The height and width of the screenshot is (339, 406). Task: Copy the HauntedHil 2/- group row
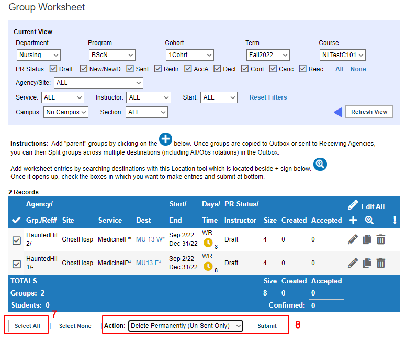point(367,239)
